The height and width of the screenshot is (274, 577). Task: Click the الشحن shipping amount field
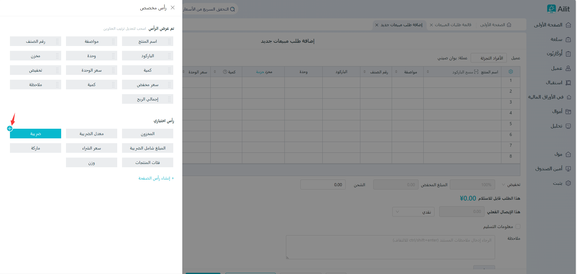click(323, 185)
